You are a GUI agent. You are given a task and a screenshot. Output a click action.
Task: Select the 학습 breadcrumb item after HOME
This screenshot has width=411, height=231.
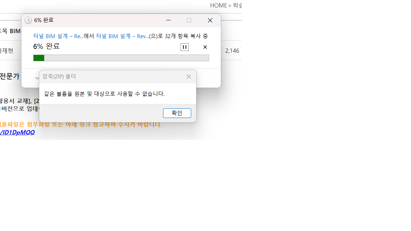point(237,5)
